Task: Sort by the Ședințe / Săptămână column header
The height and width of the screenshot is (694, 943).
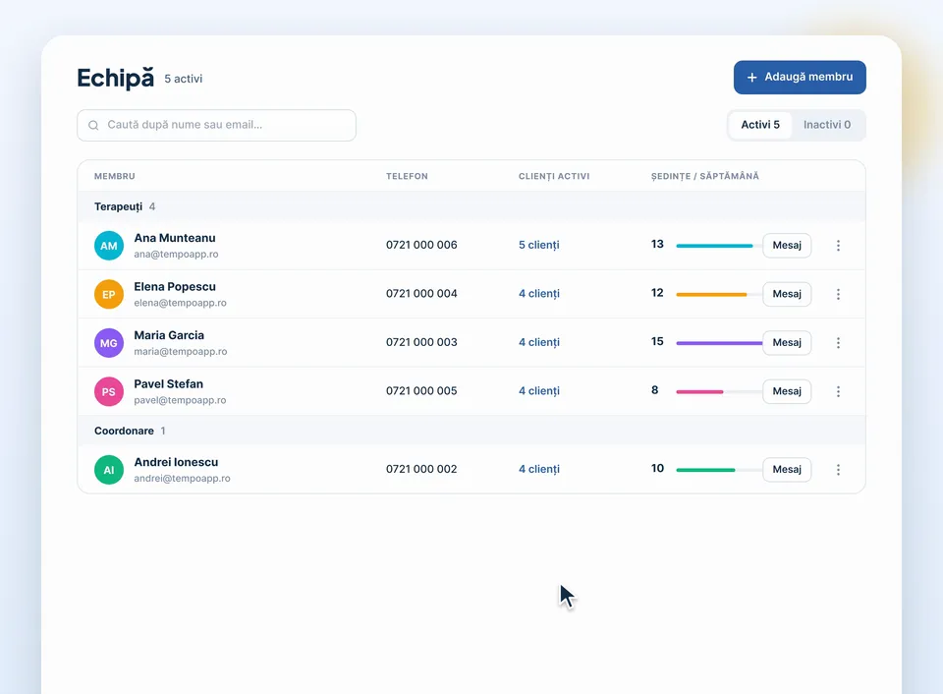Action: pos(705,176)
